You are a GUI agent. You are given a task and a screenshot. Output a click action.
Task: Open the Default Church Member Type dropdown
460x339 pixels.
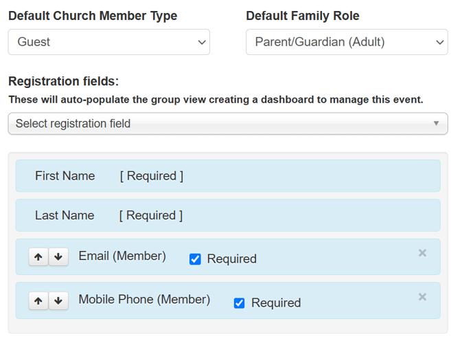coord(109,42)
